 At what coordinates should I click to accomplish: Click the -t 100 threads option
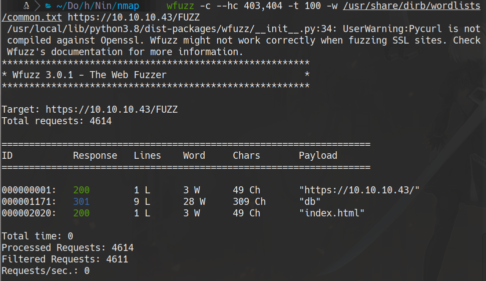click(304, 6)
